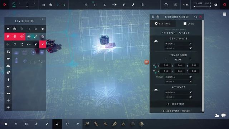Click refresh icon in Textured Sphere header
The height and width of the screenshot is (129, 229).
(x=196, y=17)
